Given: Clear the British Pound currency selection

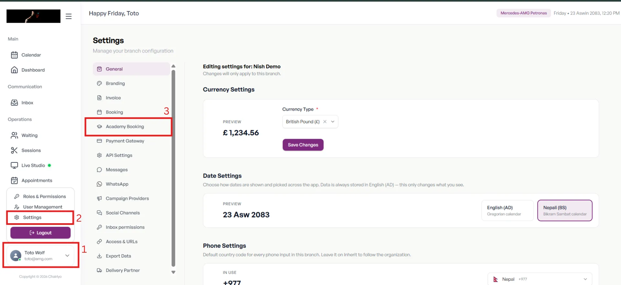Looking at the screenshot, I should 325,122.
